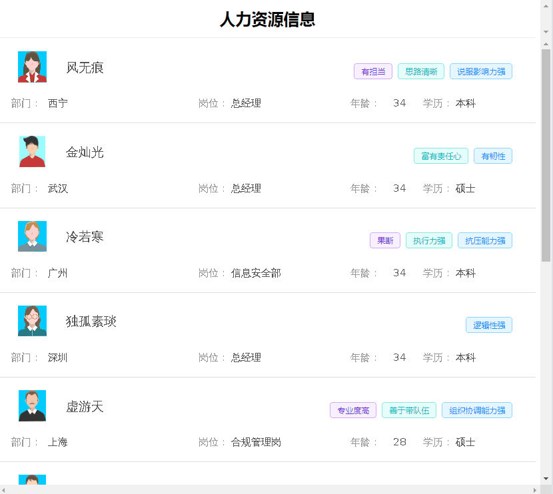Select 冷若寒's avatar image

32,236
